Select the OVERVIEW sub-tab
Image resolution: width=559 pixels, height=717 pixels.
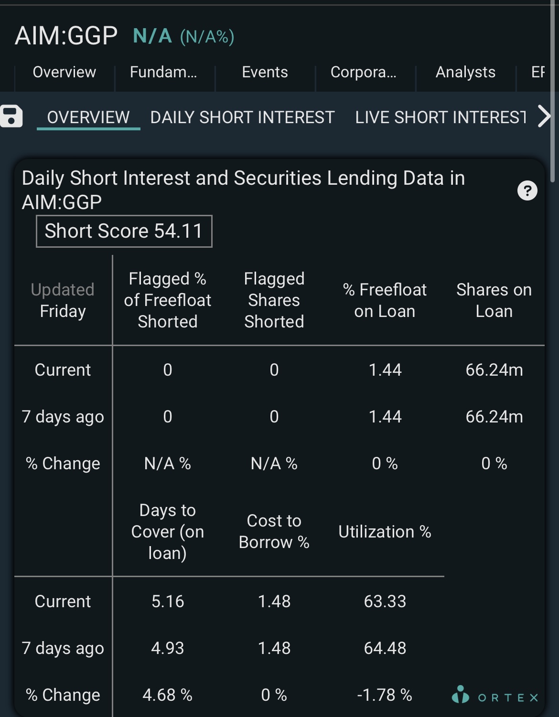pyautogui.click(x=88, y=117)
